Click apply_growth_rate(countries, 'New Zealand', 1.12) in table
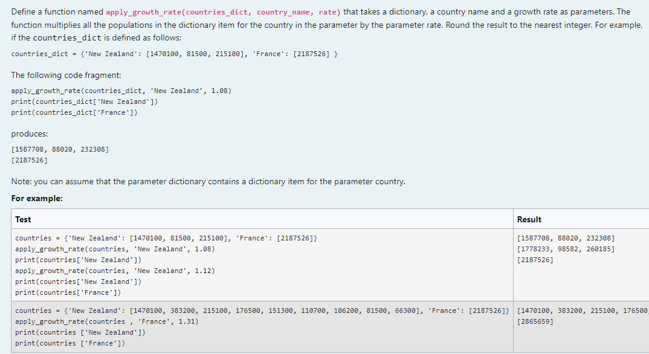This screenshot has width=649, height=354. 115,271
